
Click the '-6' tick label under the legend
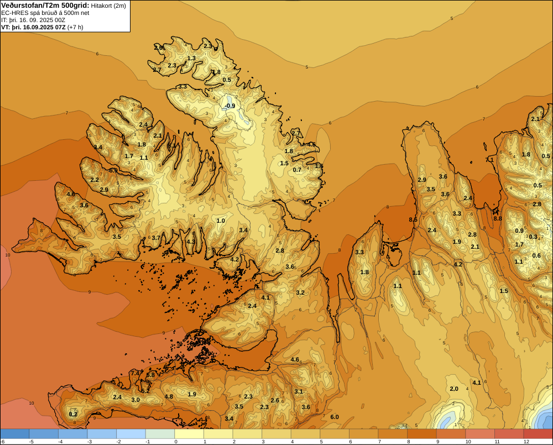click(x=2, y=442)
